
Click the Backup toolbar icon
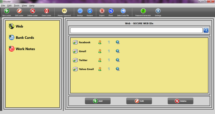[x=80, y=11]
